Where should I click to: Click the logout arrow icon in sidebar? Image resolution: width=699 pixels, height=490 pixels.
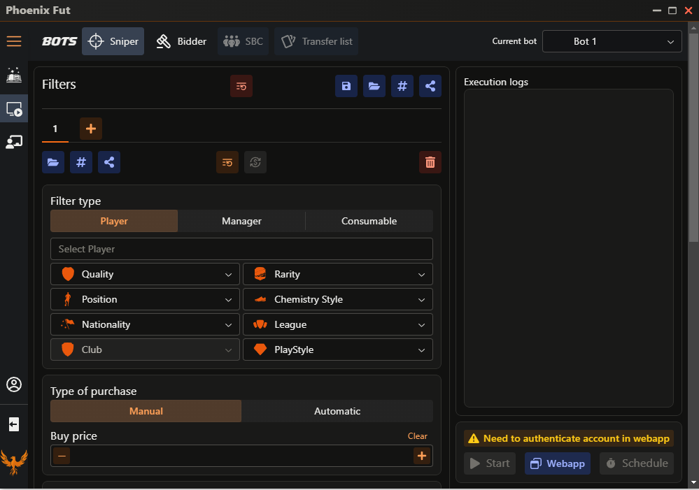[14, 424]
